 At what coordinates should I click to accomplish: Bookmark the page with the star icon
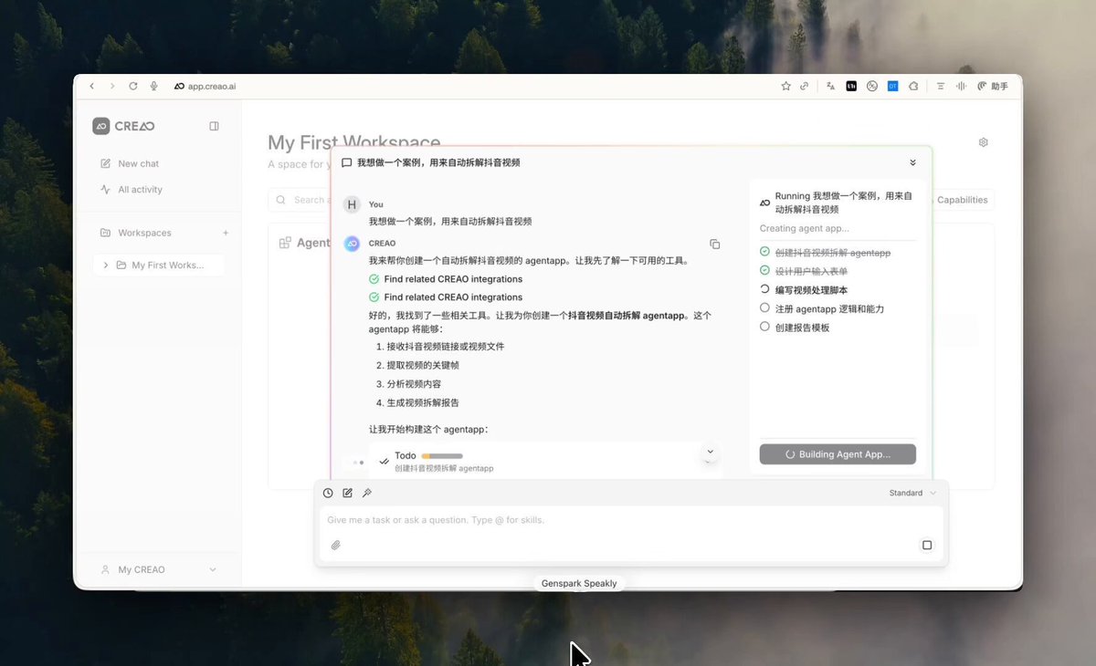(785, 86)
